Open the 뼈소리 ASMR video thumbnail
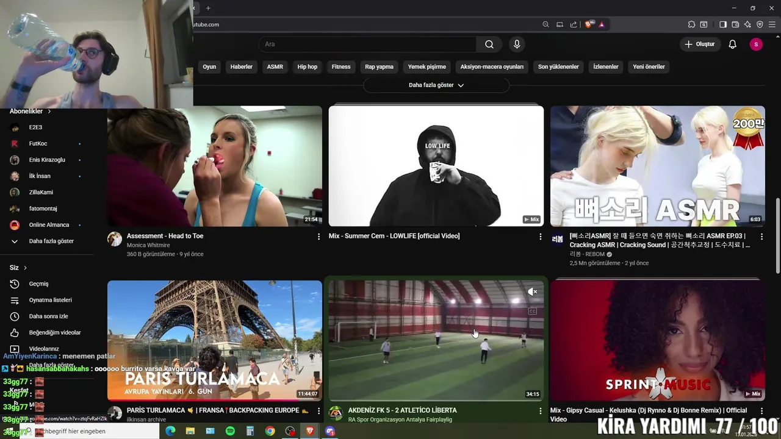The image size is (781, 439). pos(658,166)
